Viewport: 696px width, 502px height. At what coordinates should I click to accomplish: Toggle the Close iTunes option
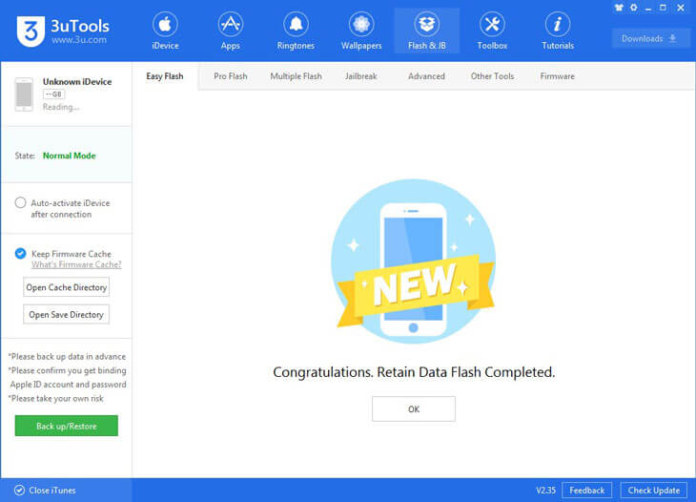[x=16, y=491]
